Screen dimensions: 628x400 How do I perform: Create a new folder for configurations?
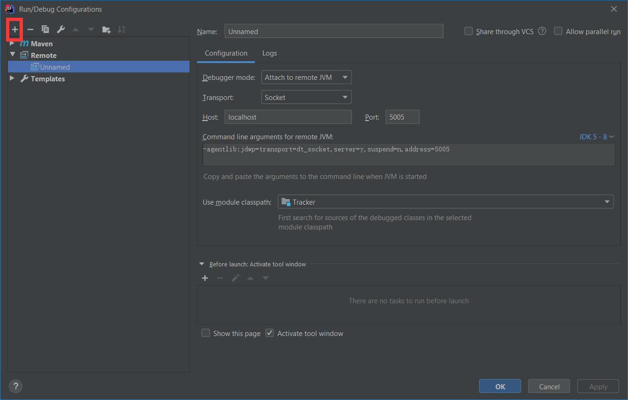pos(106,29)
